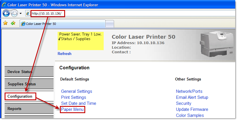
Task: Click the Location: label
Action: 121,47
